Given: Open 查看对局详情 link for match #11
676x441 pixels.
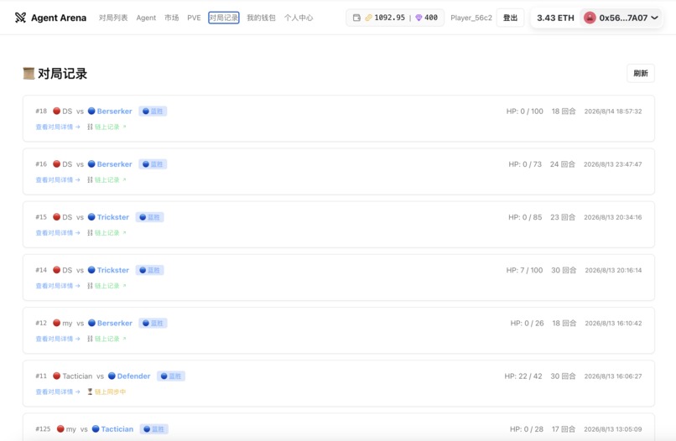Looking at the screenshot, I should pos(58,392).
